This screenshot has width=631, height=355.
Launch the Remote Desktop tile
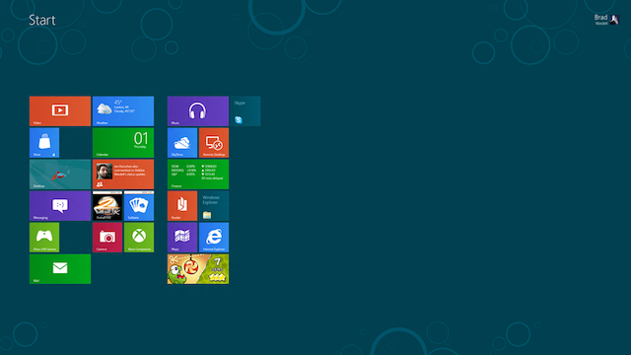coord(214,142)
